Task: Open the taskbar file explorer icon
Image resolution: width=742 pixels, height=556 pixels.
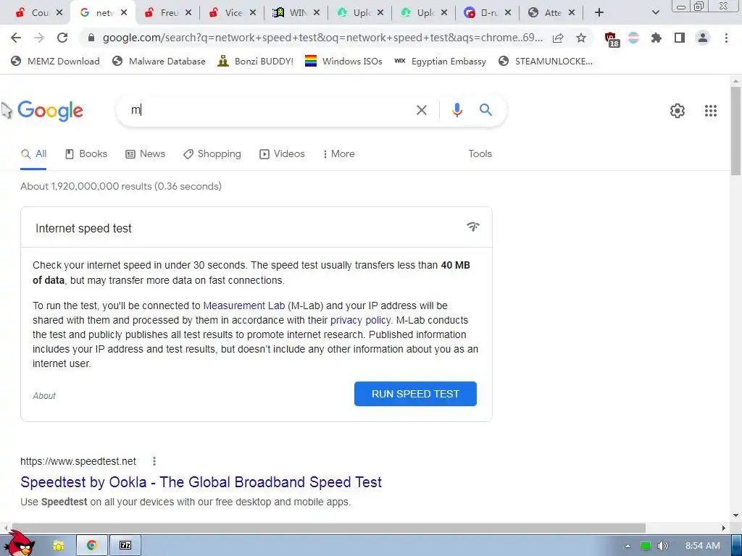Action: (x=58, y=546)
